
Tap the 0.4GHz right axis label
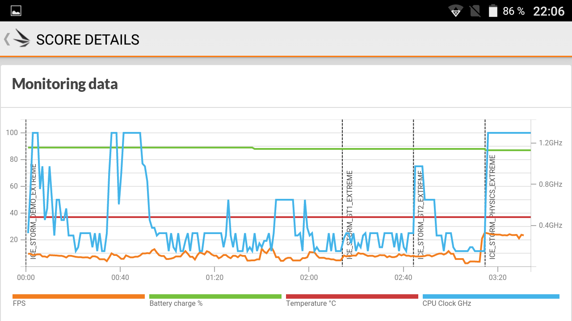551,225
